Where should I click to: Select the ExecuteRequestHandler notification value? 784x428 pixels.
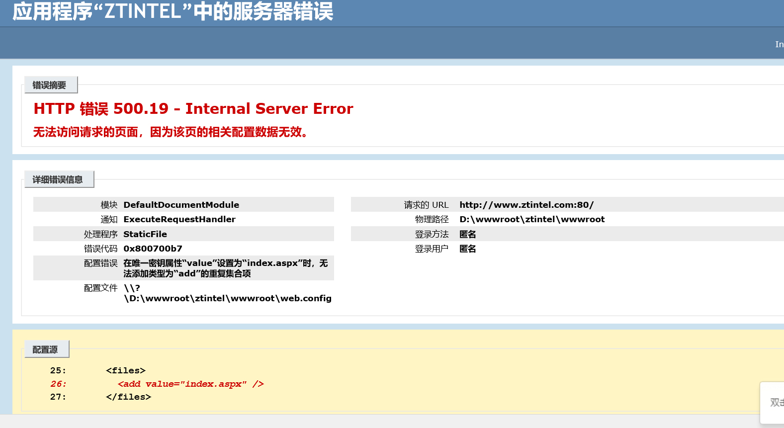point(179,219)
